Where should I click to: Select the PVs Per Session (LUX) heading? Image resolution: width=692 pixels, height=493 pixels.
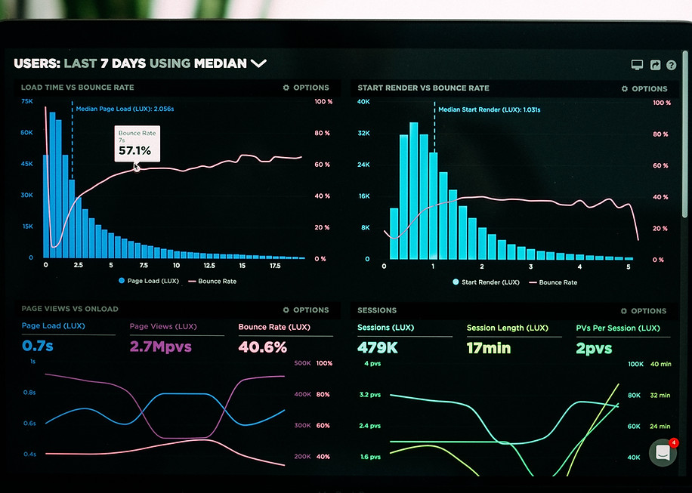pyautogui.click(x=618, y=328)
